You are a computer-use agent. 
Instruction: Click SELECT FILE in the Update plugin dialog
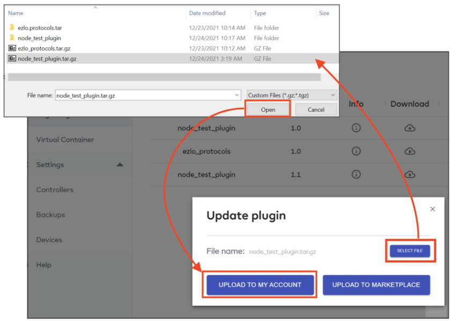pyautogui.click(x=410, y=251)
